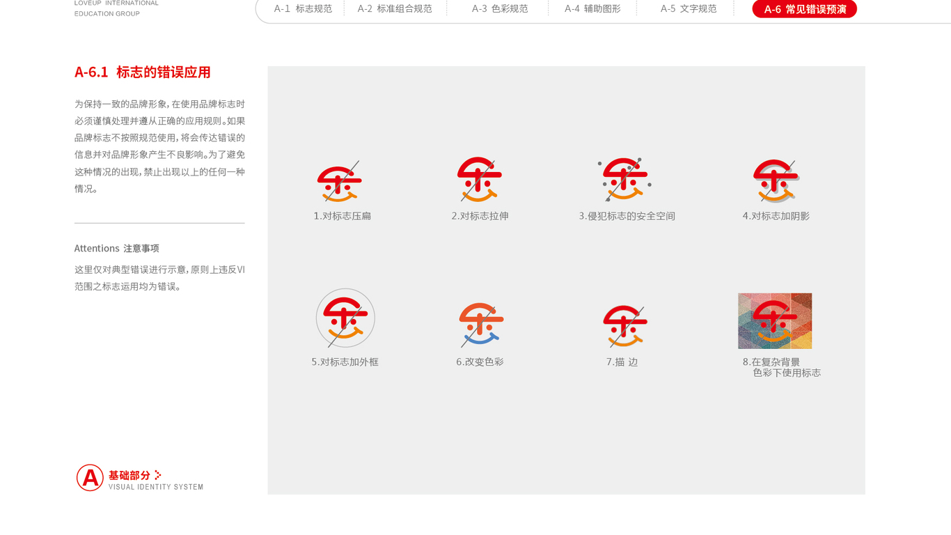
Task: Open the A-1 标志规范 tab
Action: (303, 9)
